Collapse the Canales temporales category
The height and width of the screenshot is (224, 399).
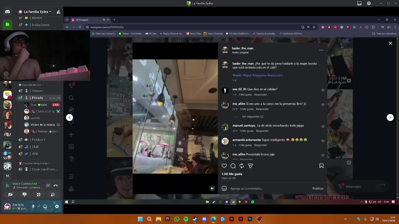(x=34, y=163)
